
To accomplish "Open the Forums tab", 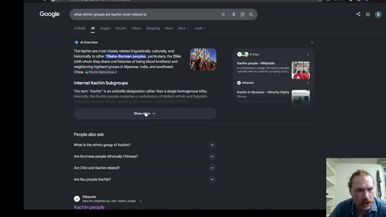I will (121, 28).
